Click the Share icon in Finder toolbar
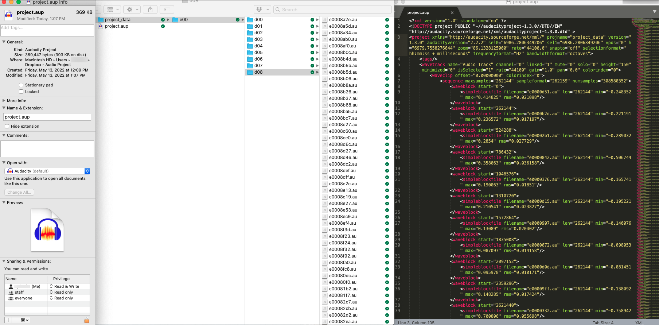 (150, 9)
